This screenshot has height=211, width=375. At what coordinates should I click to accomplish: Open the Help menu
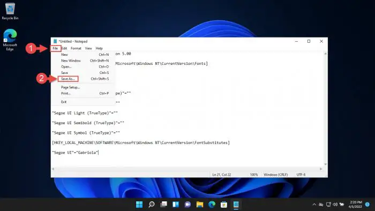pyautogui.click(x=99, y=48)
